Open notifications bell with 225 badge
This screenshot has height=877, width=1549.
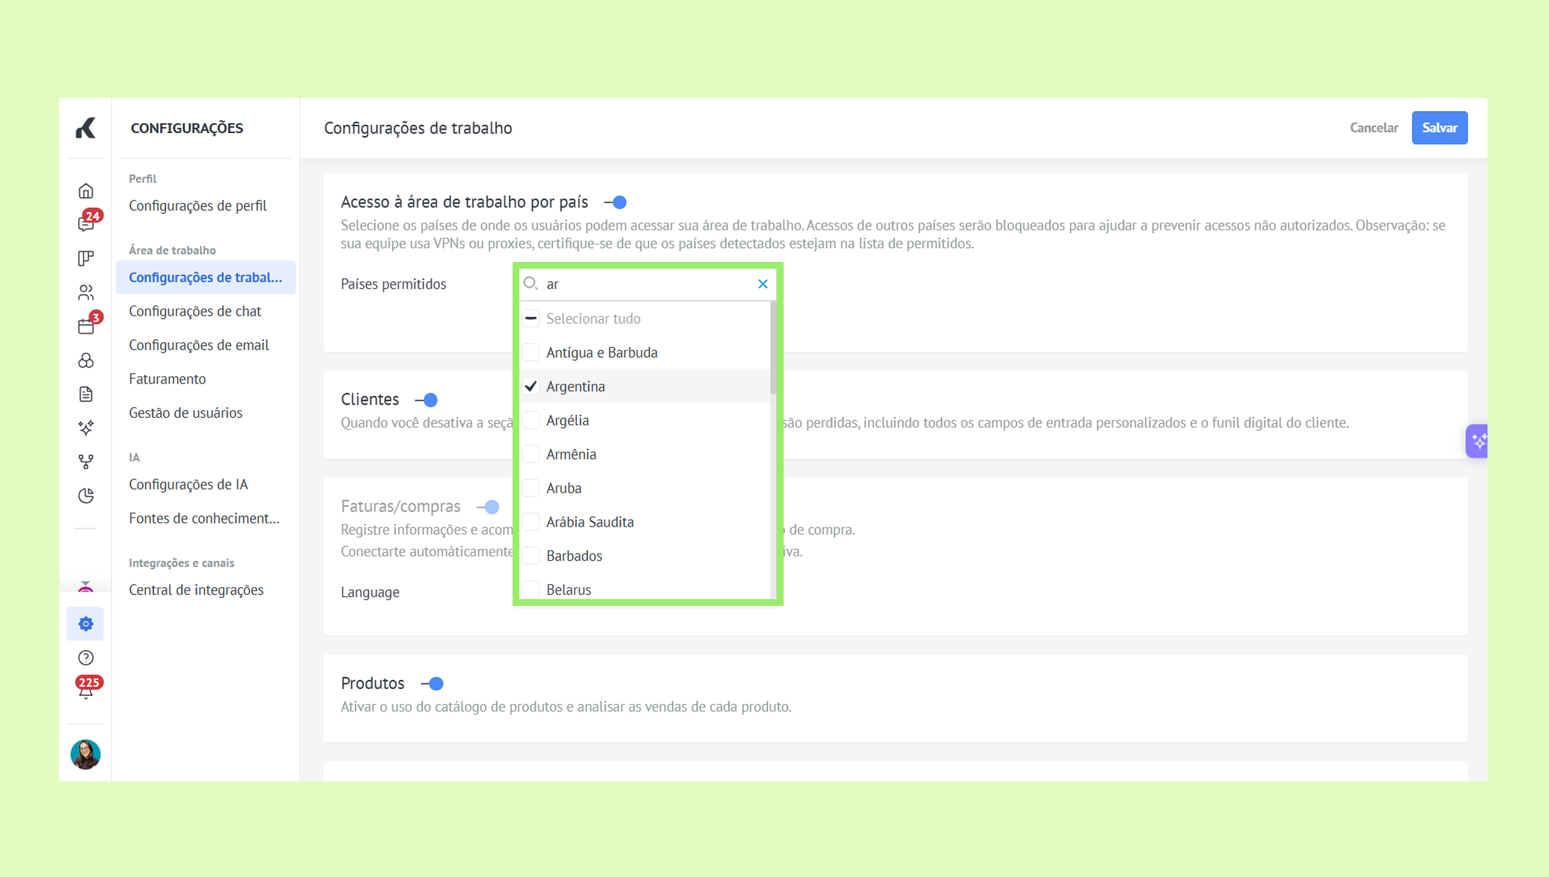click(85, 690)
